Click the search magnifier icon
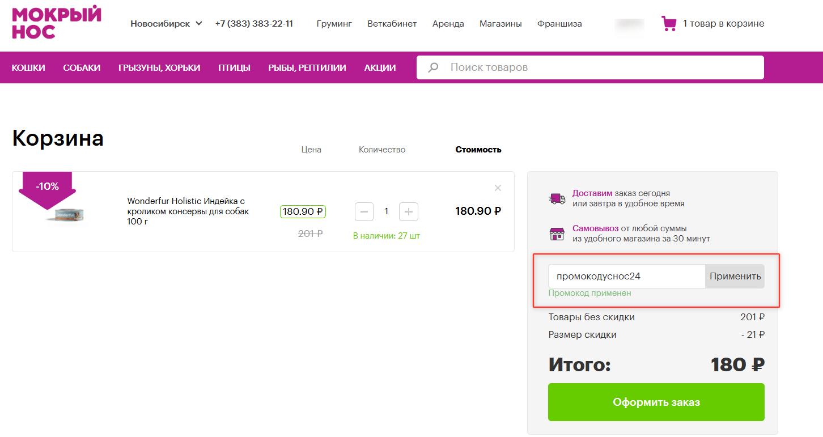 [434, 67]
